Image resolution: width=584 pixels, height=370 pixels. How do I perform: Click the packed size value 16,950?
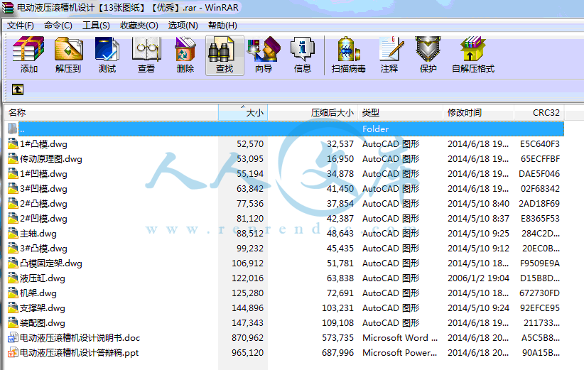coord(340,159)
